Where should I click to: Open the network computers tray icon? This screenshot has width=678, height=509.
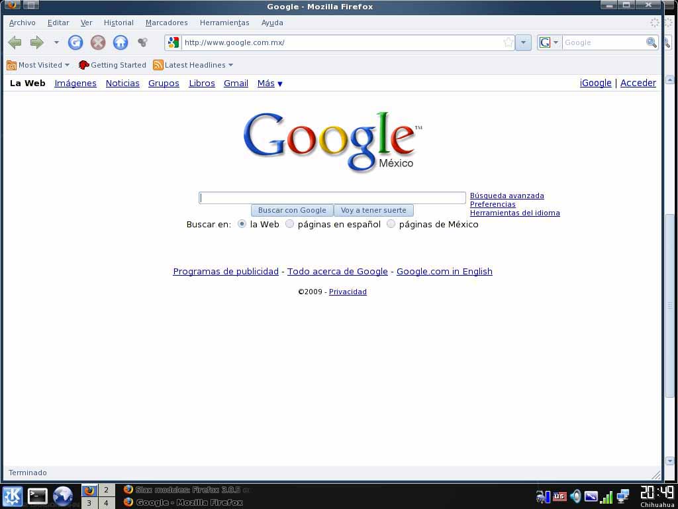coord(622,496)
